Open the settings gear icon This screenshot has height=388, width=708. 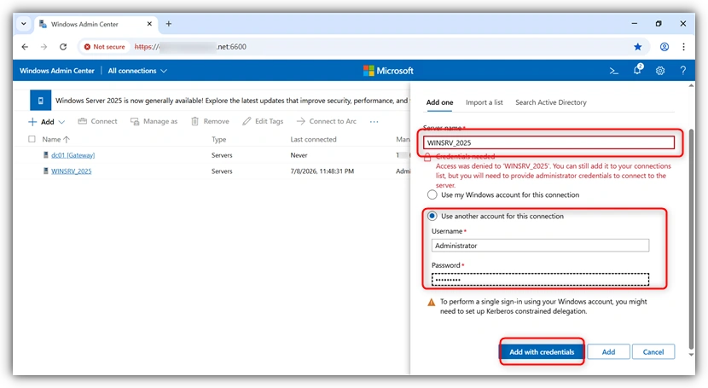point(660,71)
